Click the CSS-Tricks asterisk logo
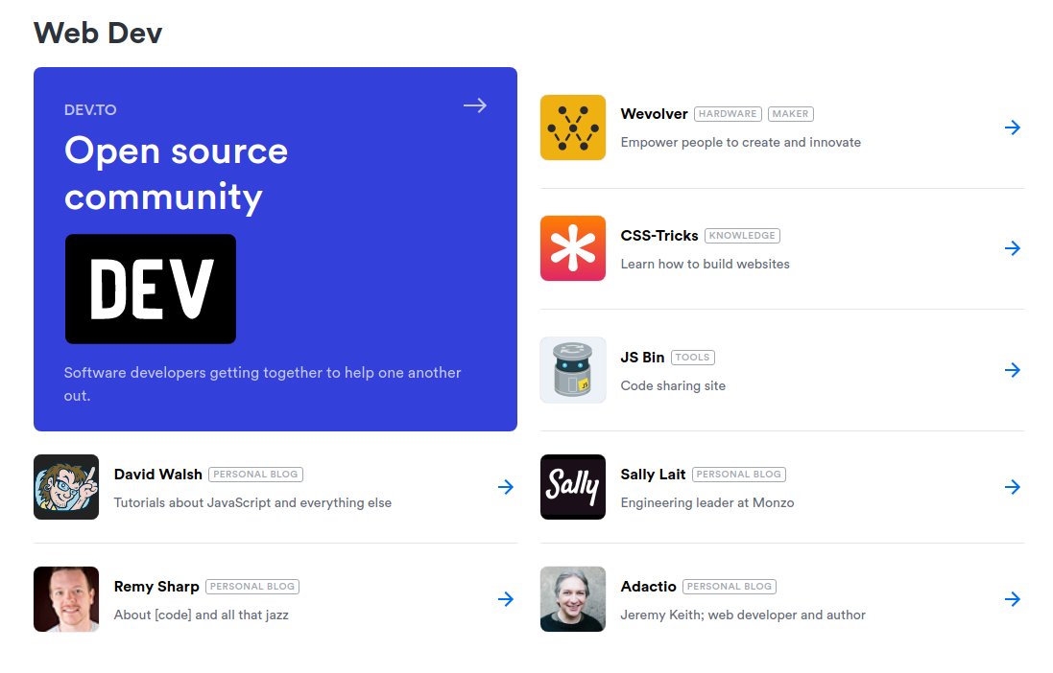 [573, 248]
